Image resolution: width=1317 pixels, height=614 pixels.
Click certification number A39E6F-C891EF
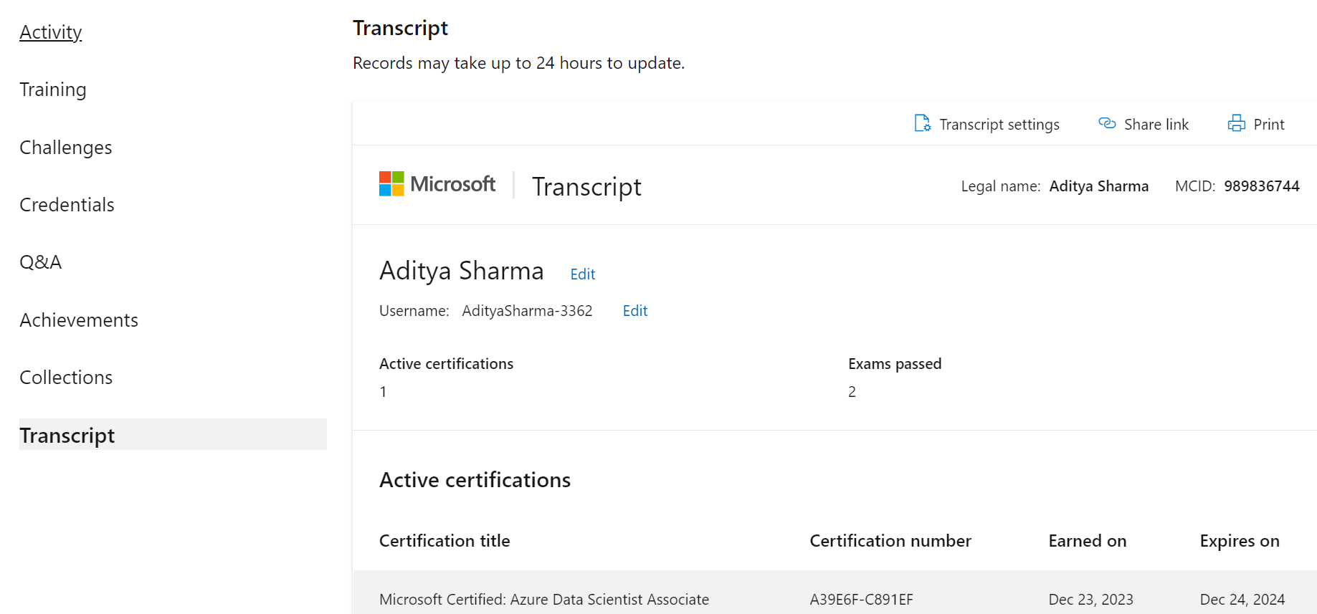coord(861,599)
